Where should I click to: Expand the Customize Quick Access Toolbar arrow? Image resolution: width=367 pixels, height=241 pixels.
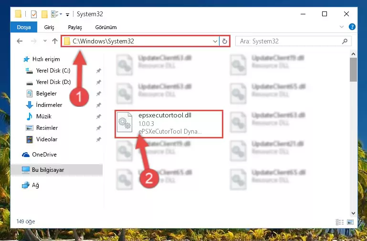point(67,14)
